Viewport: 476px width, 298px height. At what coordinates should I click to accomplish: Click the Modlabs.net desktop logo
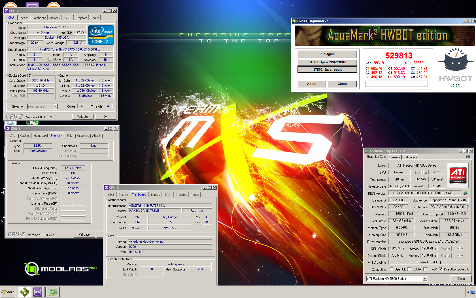tap(61, 268)
